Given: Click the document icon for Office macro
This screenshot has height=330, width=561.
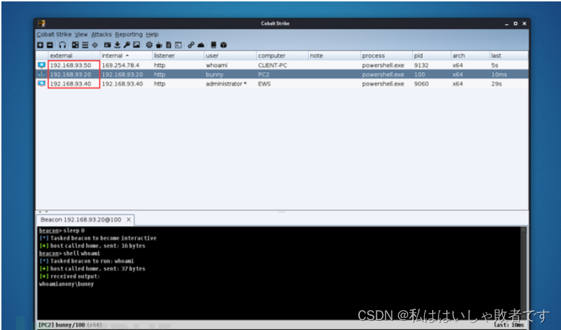Looking at the screenshot, I should coord(169,45).
